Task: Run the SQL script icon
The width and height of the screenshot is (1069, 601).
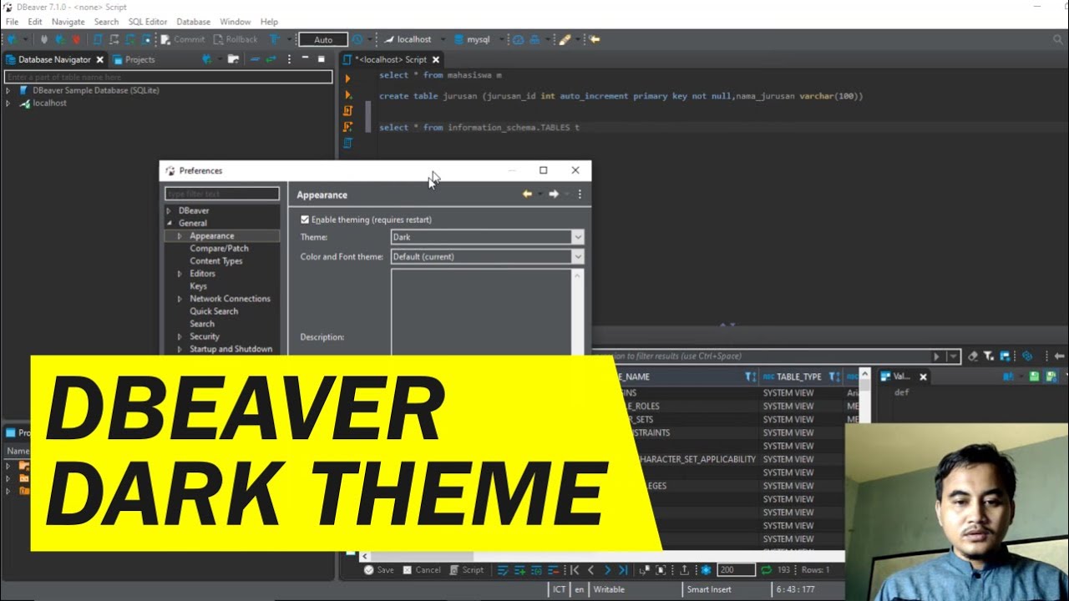Action: click(348, 110)
